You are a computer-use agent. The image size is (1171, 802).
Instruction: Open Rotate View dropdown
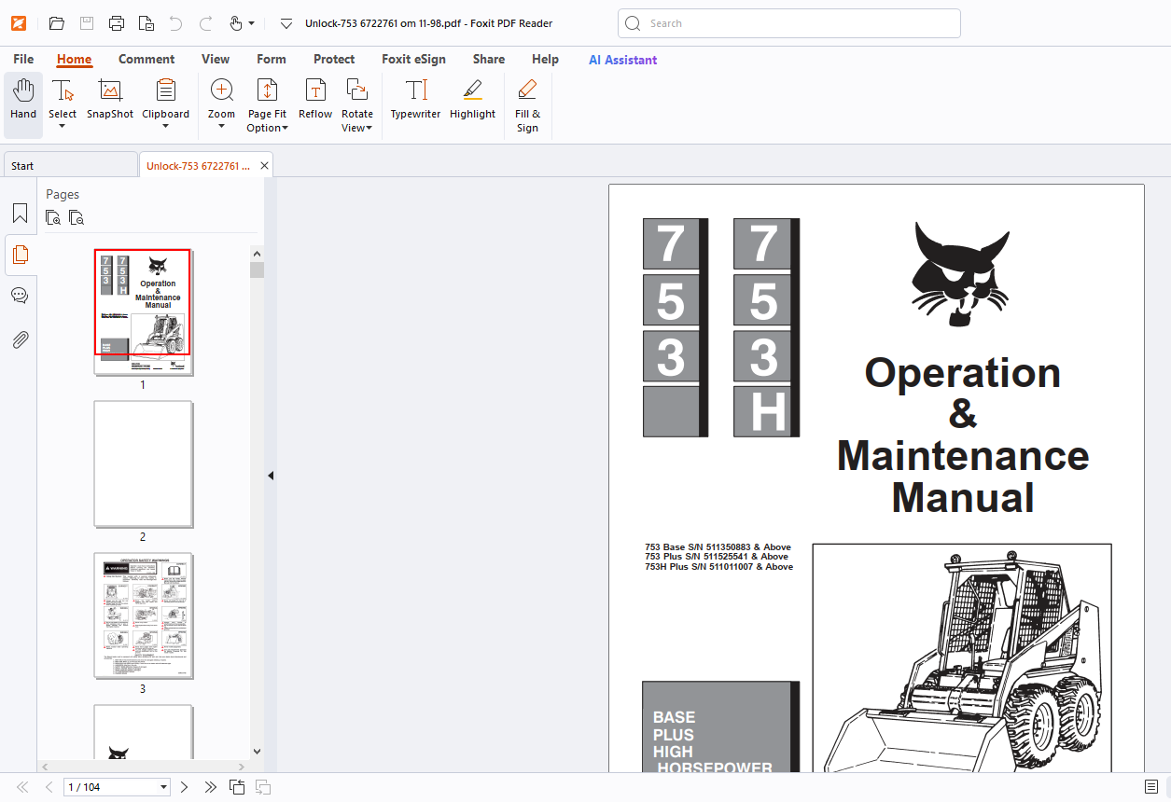coord(357,105)
